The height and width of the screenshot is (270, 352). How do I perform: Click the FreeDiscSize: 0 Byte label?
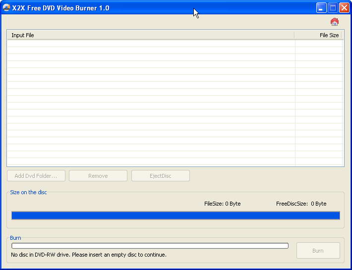click(x=301, y=204)
